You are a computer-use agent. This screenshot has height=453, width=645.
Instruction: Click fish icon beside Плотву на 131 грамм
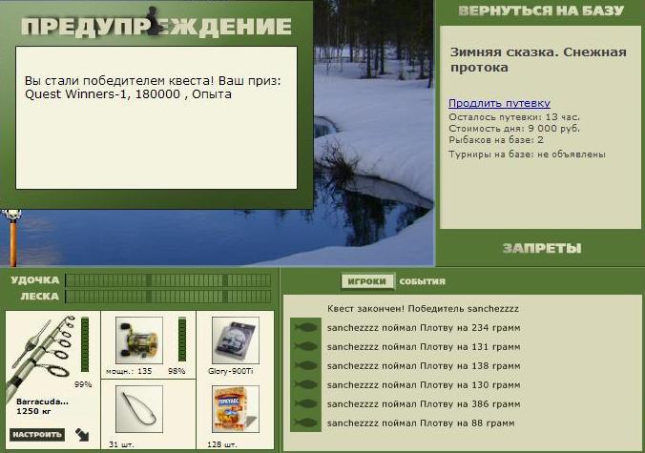tap(305, 346)
